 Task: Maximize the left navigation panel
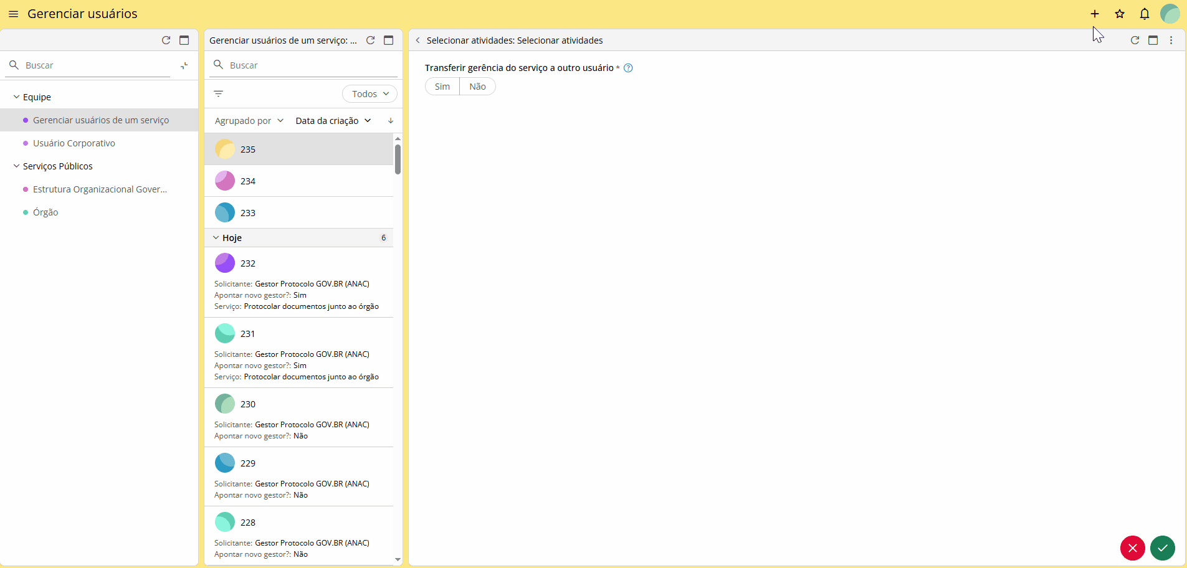tap(184, 40)
